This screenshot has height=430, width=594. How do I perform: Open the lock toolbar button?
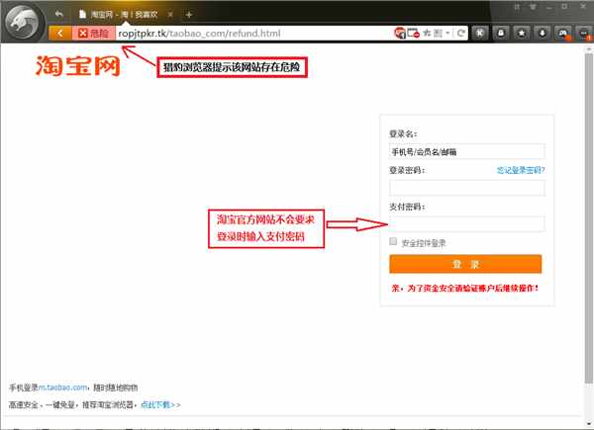[501, 34]
